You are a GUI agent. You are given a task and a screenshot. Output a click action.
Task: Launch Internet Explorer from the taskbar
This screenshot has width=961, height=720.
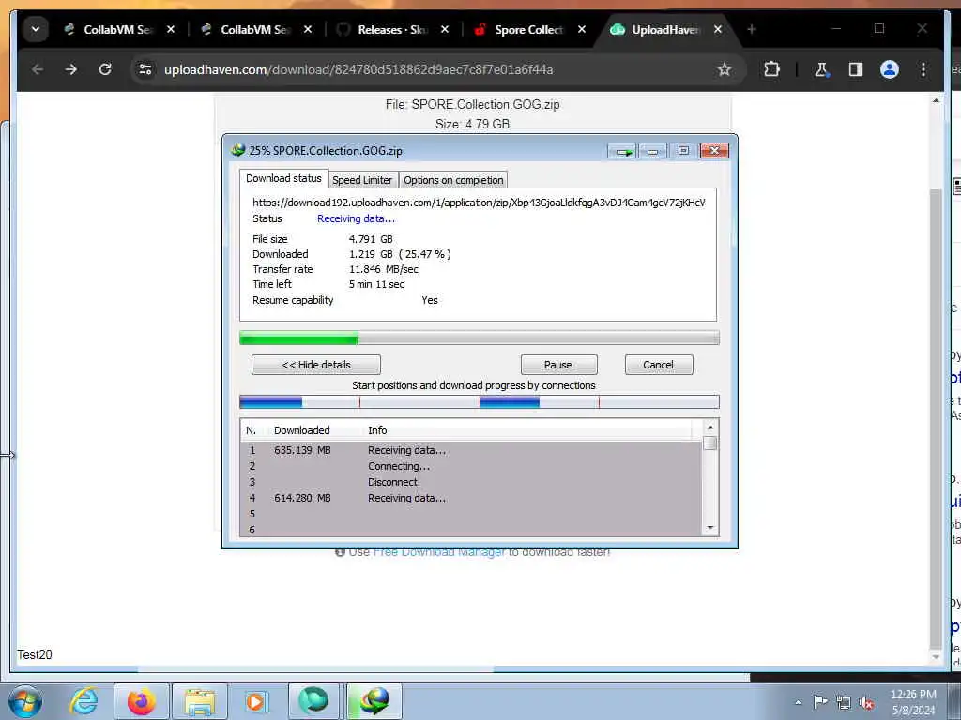[x=84, y=701]
